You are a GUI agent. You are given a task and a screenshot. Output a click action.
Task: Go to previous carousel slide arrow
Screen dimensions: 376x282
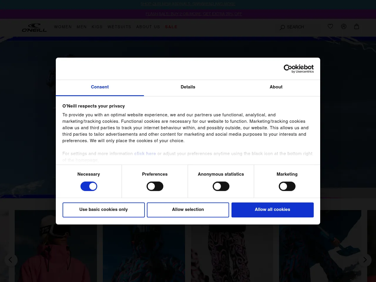11,260
